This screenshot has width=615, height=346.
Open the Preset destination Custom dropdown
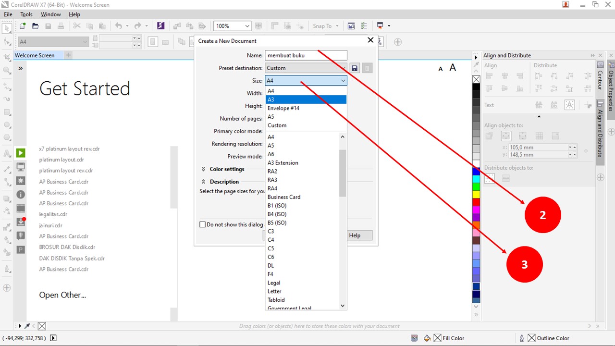pyautogui.click(x=306, y=68)
